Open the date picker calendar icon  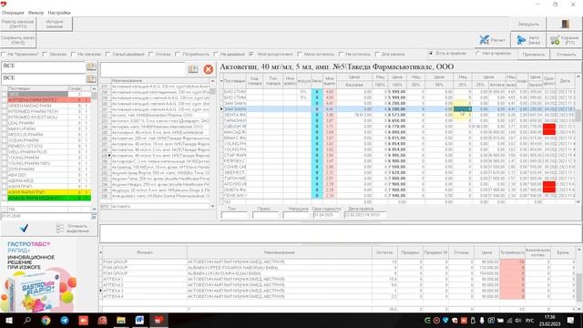point(94,216)
